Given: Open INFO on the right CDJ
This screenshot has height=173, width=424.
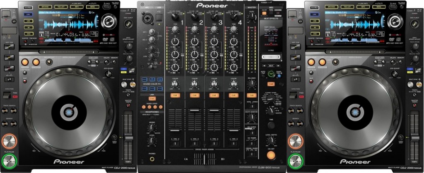Looking at the screenshot, I should click(x=363, y=7).
